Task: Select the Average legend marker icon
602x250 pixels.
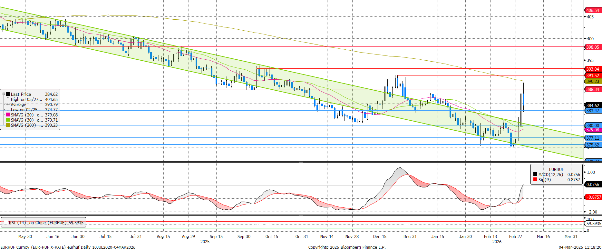Action: point(8,105)
